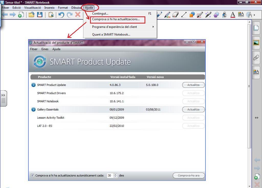Click Actualitza for SMART Product Update
This screenshot has width=262, height=188.
pos(193,85)
